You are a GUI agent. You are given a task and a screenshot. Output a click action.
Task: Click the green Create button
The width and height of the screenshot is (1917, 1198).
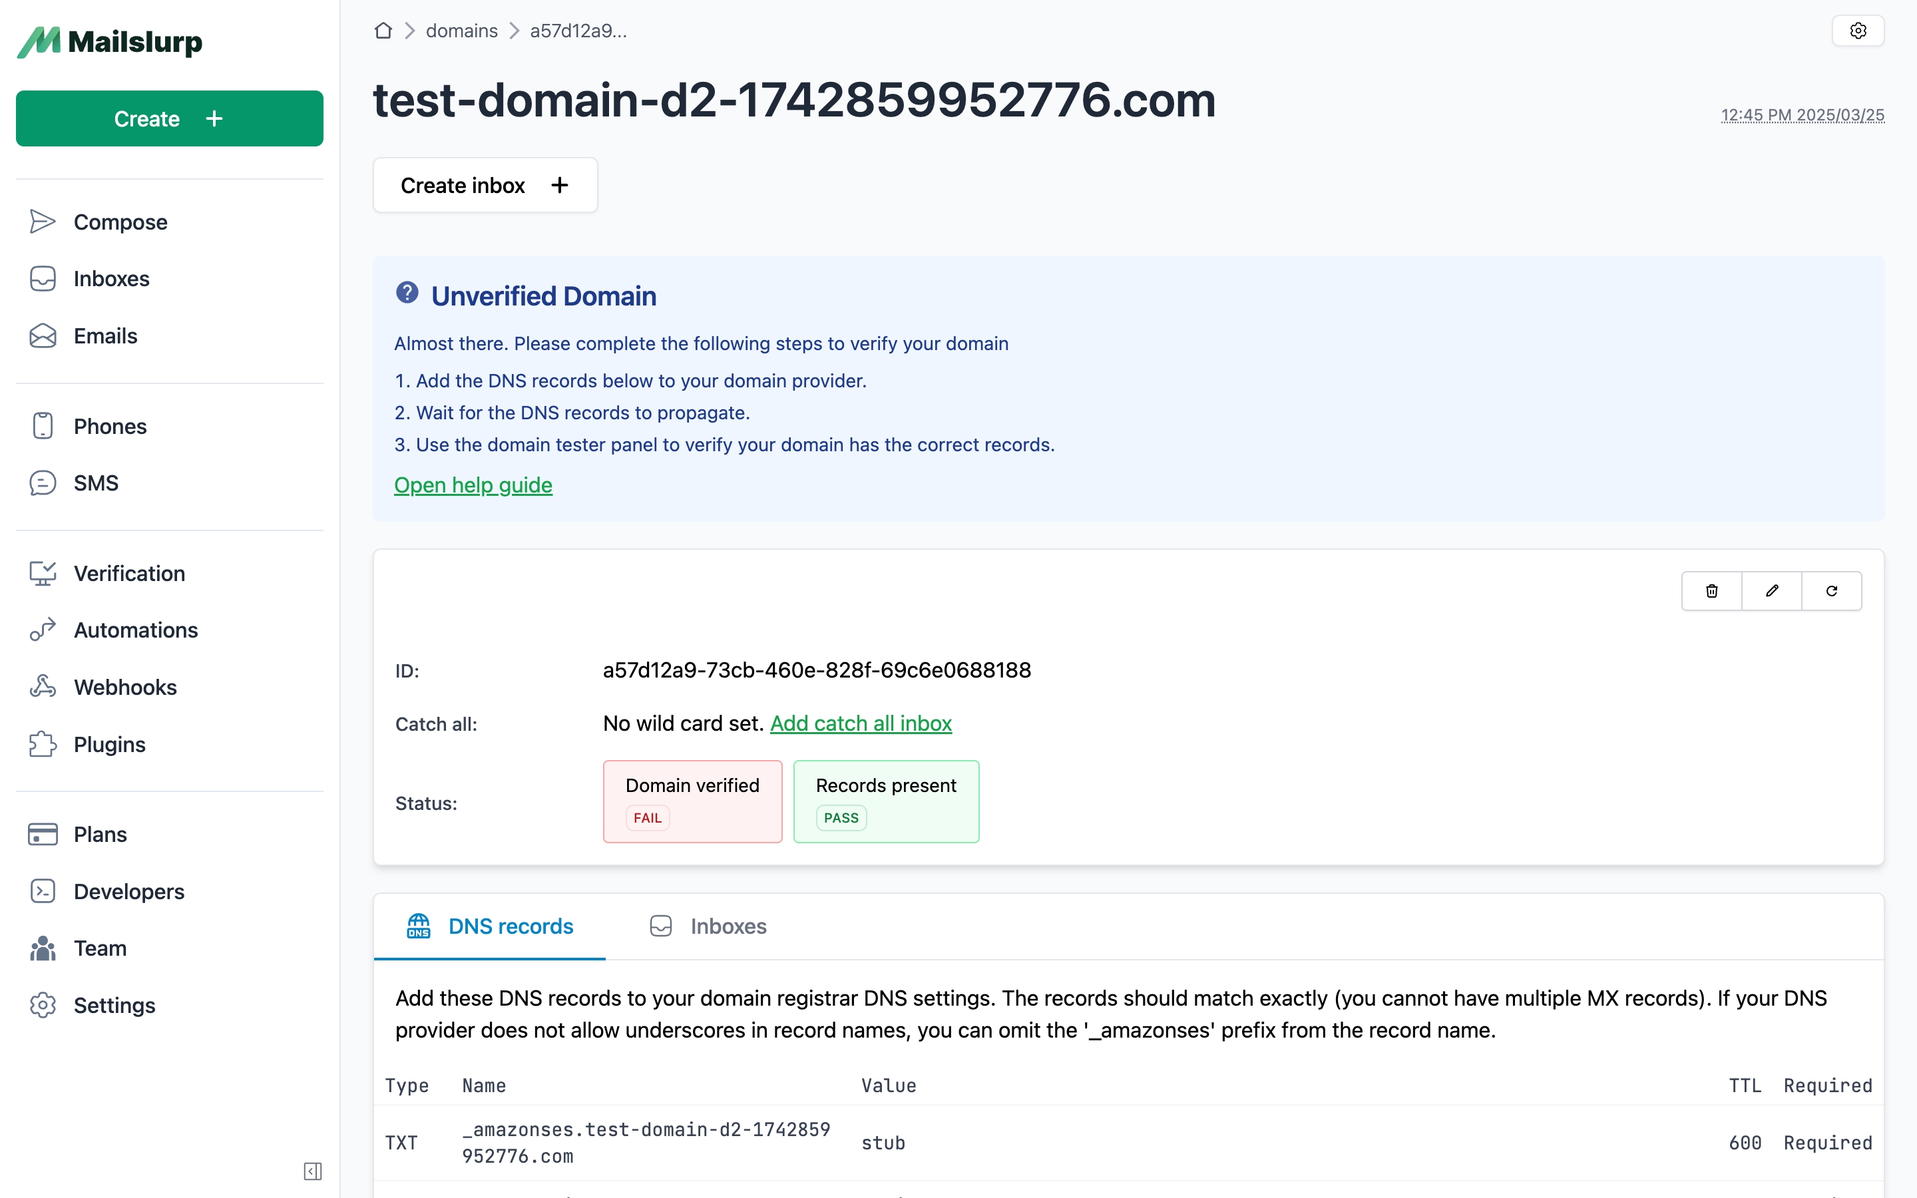pyautogui.click(x=170, y=119)
